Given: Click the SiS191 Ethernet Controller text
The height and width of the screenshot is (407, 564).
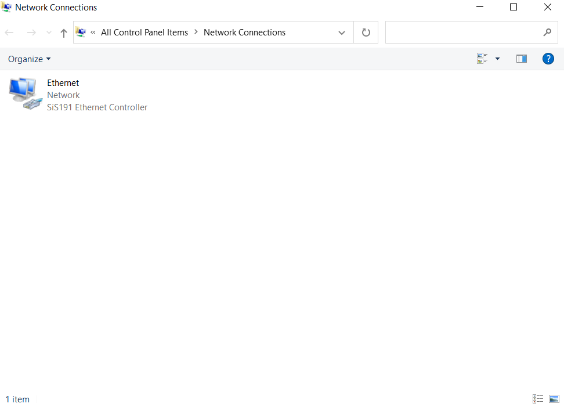Looking at the screenshot, I should point(97,107).
